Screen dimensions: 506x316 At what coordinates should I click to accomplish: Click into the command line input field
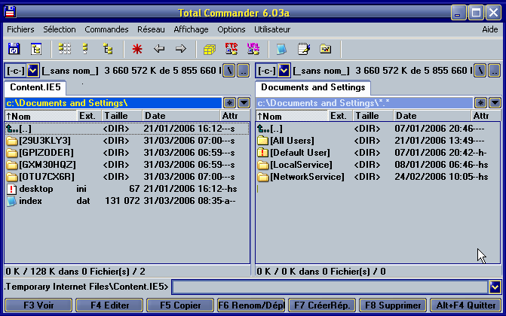pyautogui.click(x=330, y=287)
